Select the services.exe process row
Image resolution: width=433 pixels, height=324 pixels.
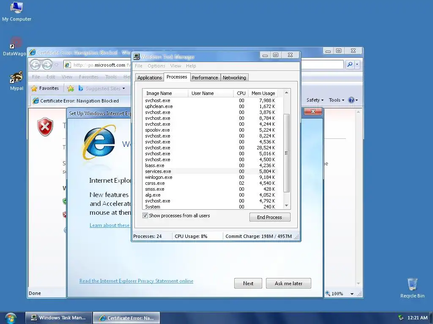(x=210, y=171)
